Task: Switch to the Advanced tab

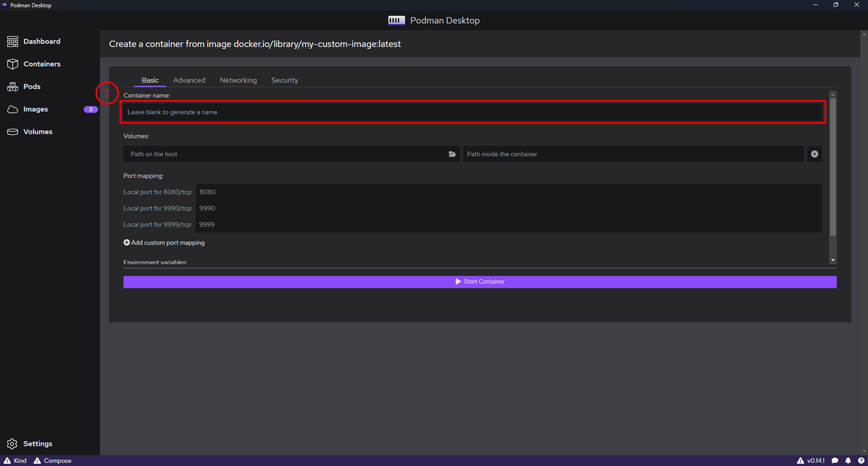Action: [189, 80]
